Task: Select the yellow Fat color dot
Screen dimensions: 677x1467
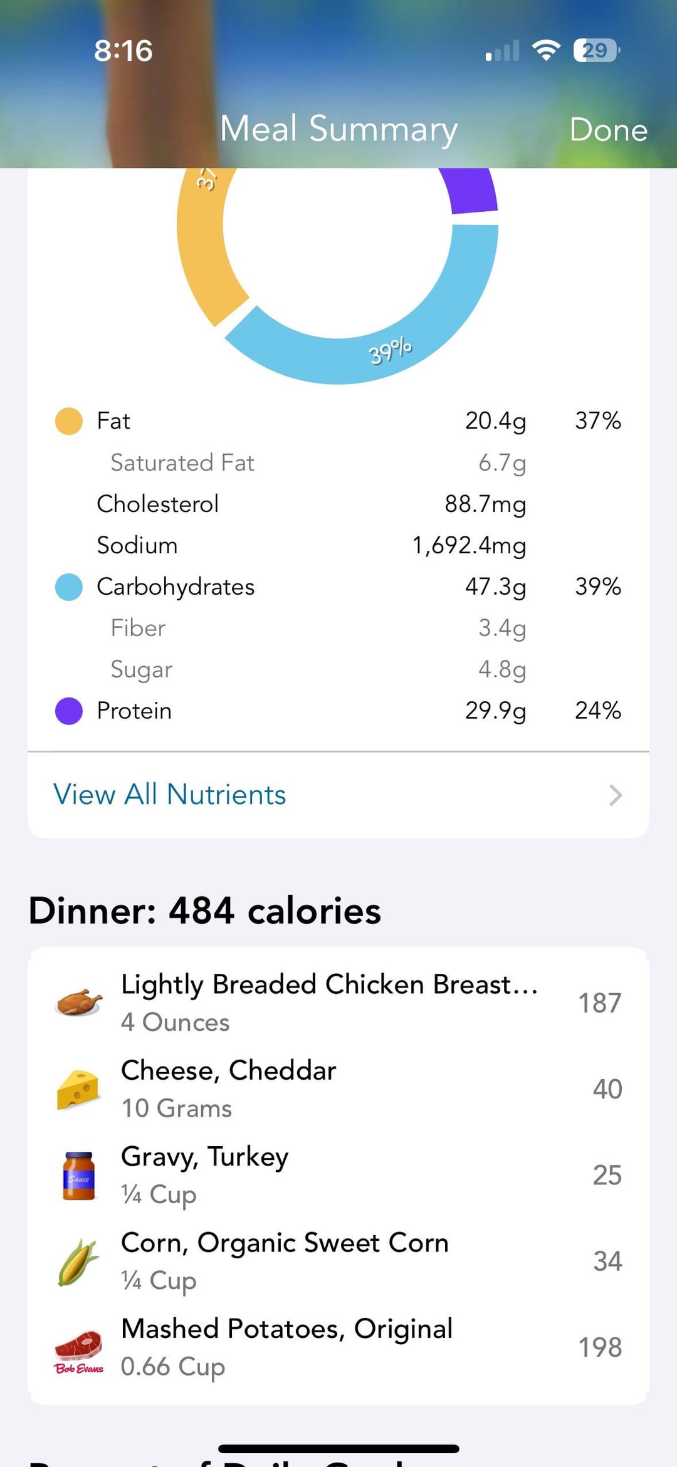Action: [x=69, y=421]
